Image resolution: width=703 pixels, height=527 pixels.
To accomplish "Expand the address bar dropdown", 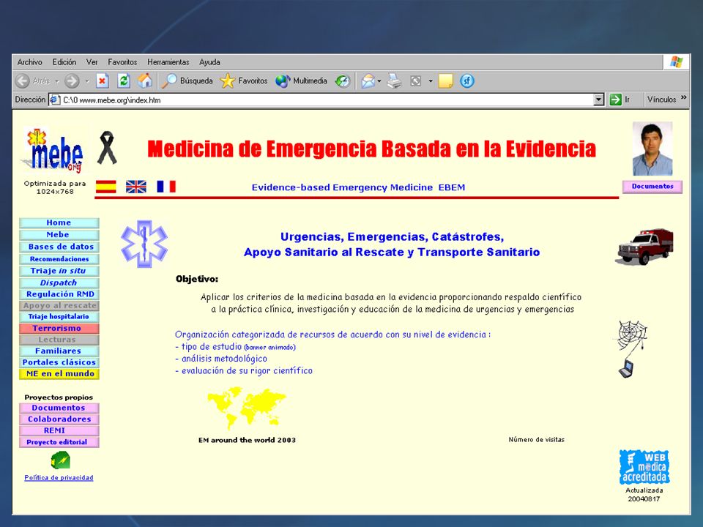I will 598,100.
